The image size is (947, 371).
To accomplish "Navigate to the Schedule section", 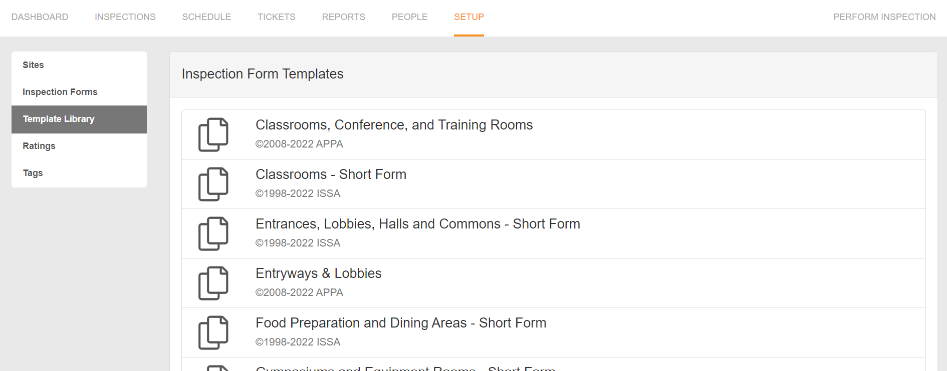I will coord(206,16).
